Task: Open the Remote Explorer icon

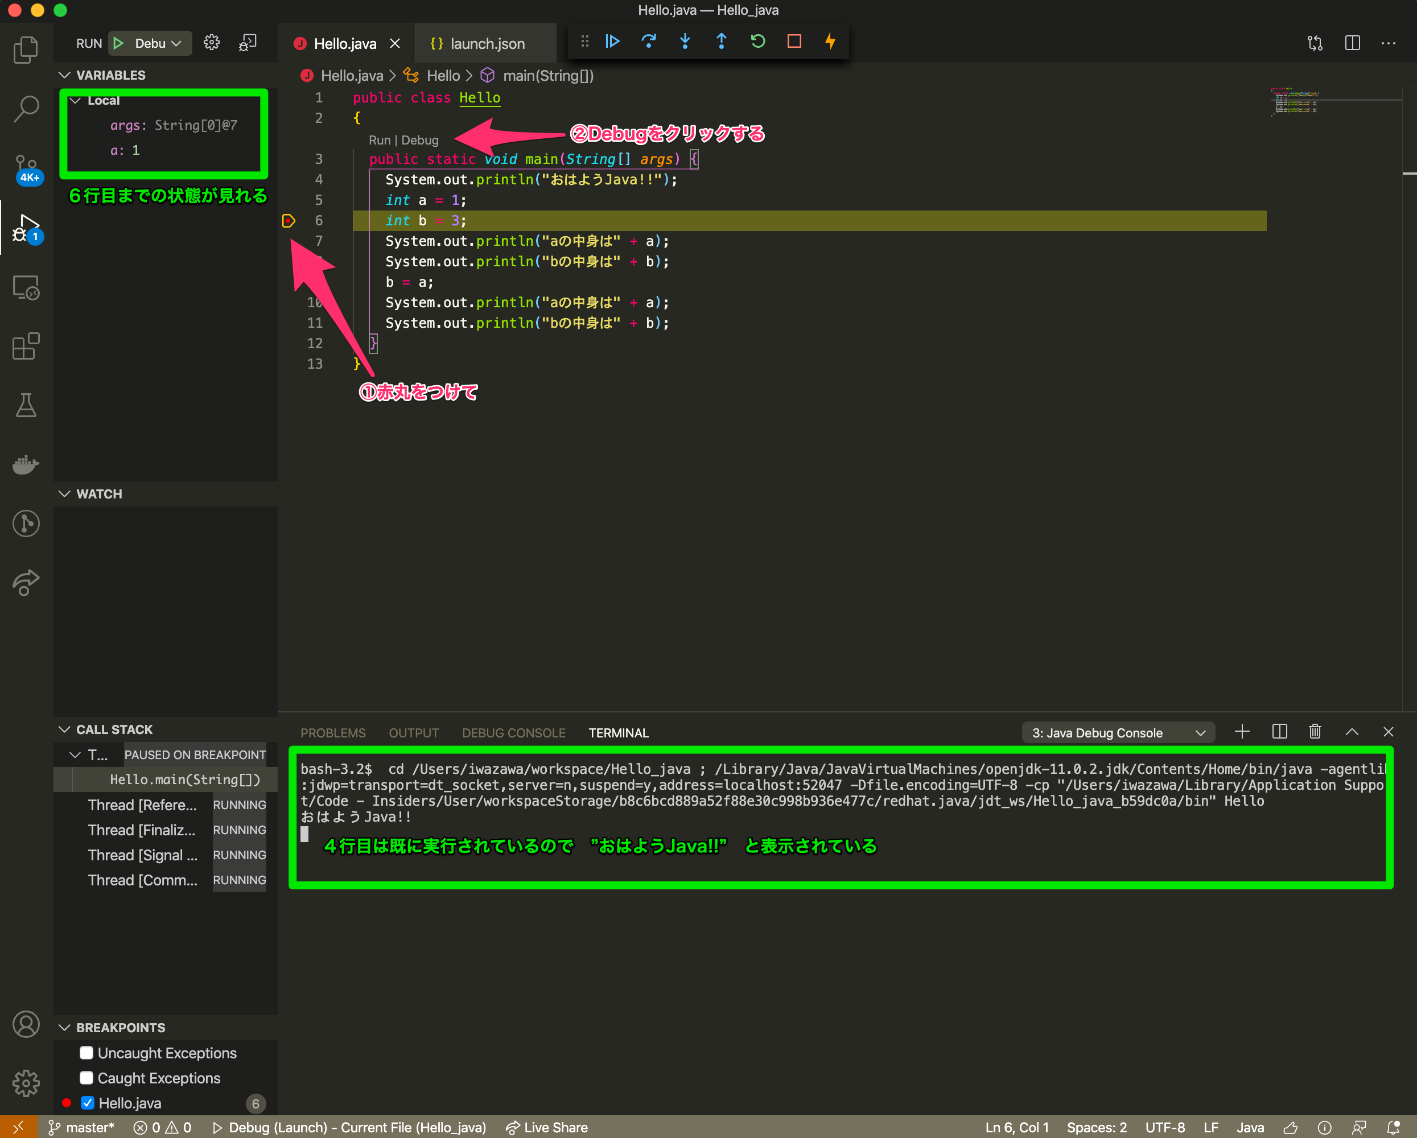Action: [26, 287]
